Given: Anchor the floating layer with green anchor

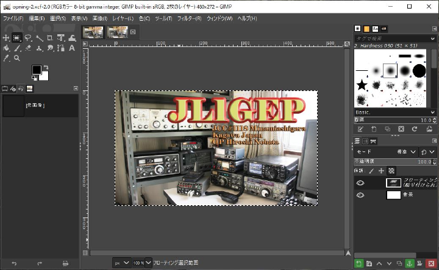Looking at the screenshot, I should pyautogui.click(x=410, y=263).
